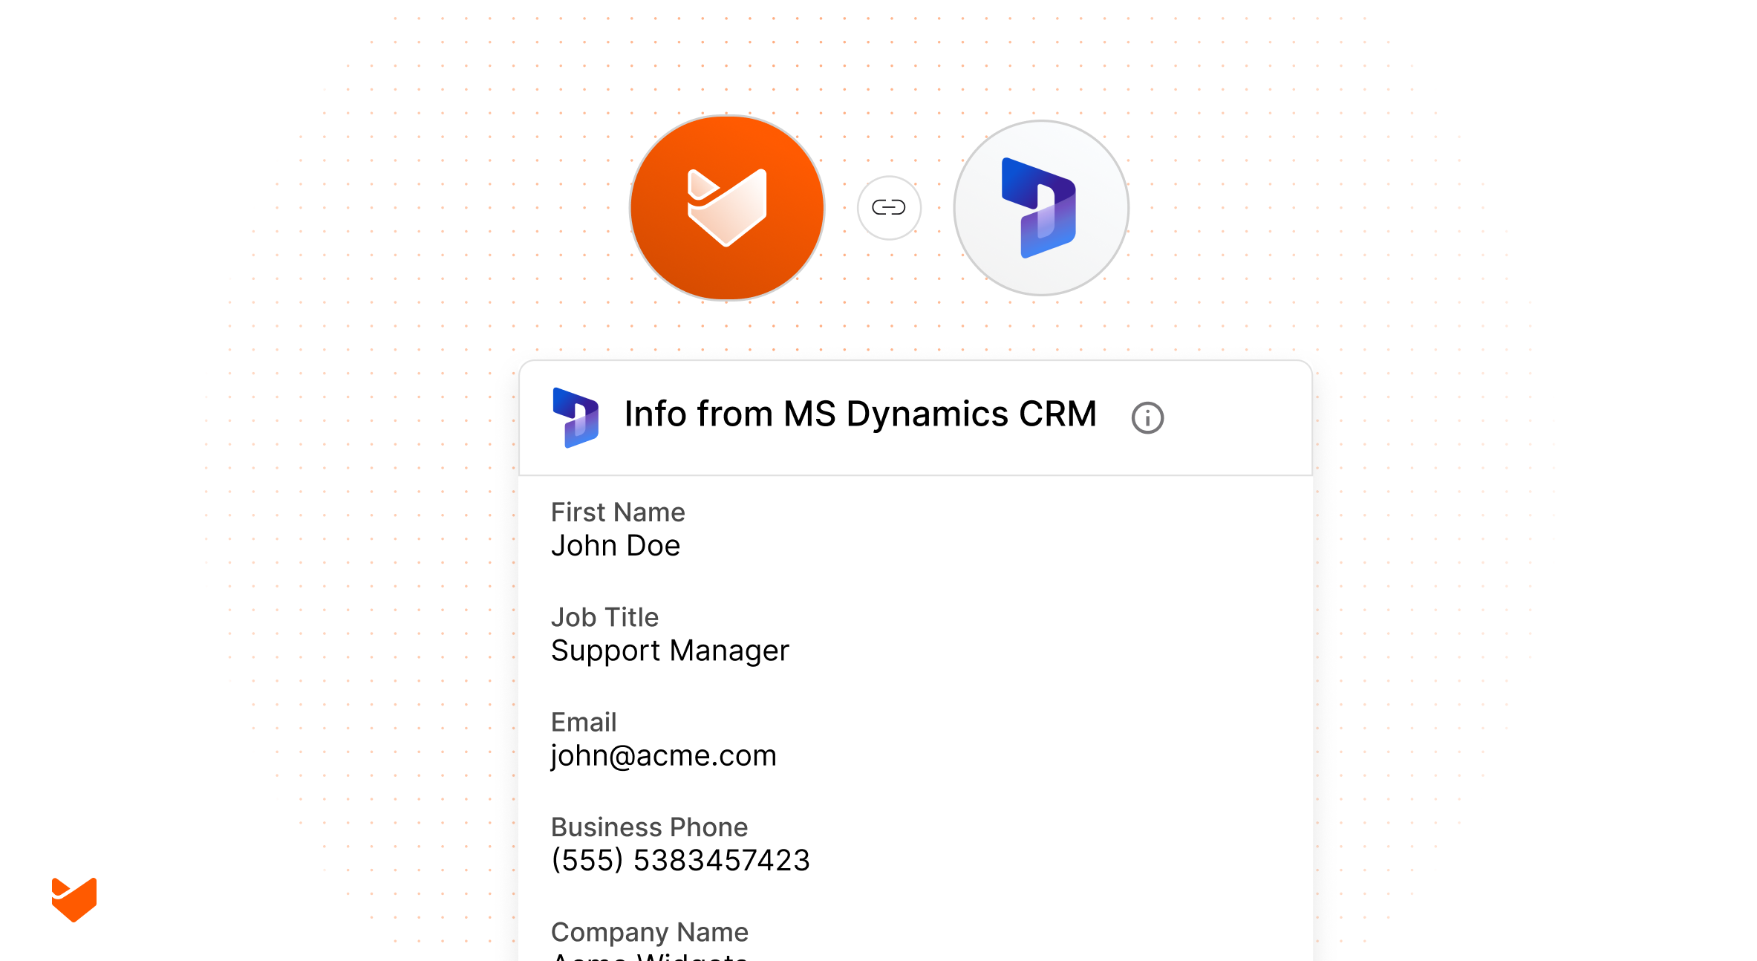This screenshot has width=1757, height=961.
Task: Click the Trengo logo in the bottom-left corner
Action: tap(74, 899)
